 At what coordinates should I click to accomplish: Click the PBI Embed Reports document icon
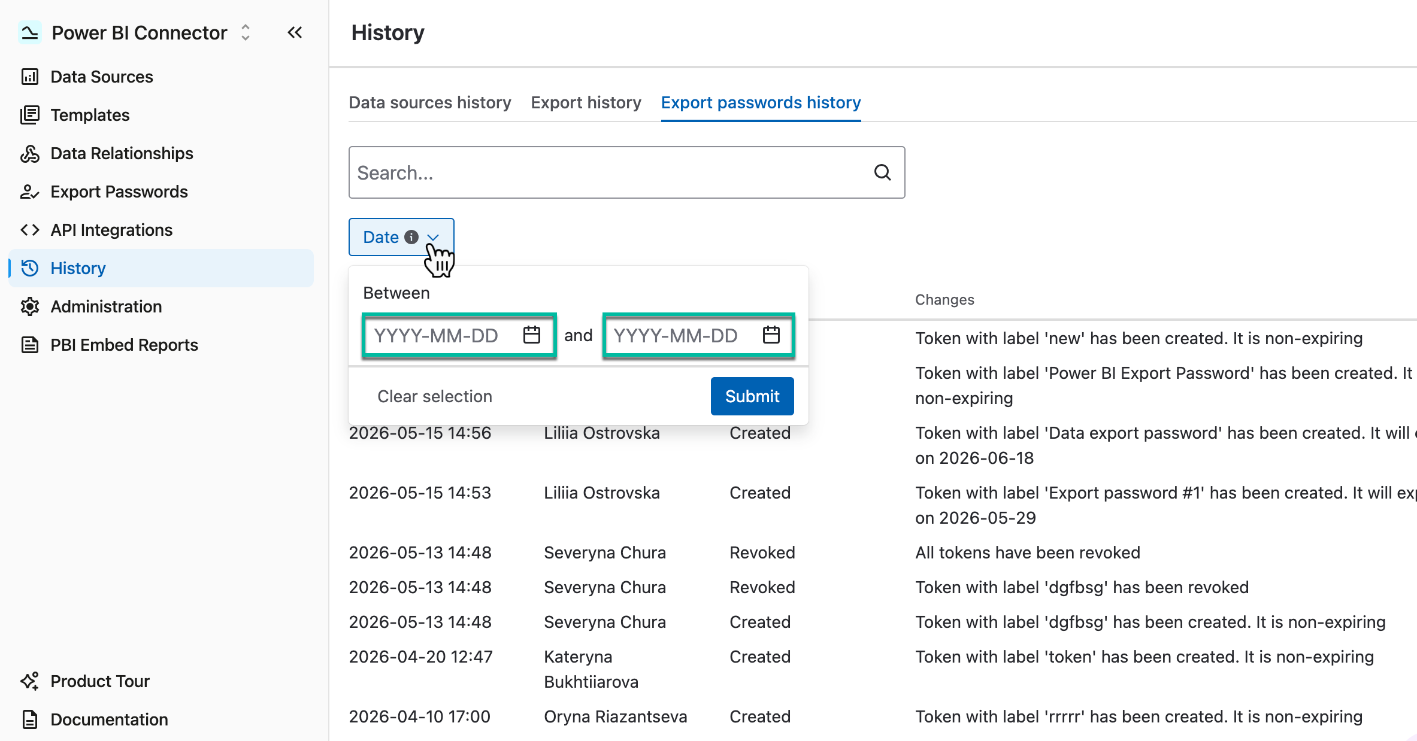(x=30, y=345)
